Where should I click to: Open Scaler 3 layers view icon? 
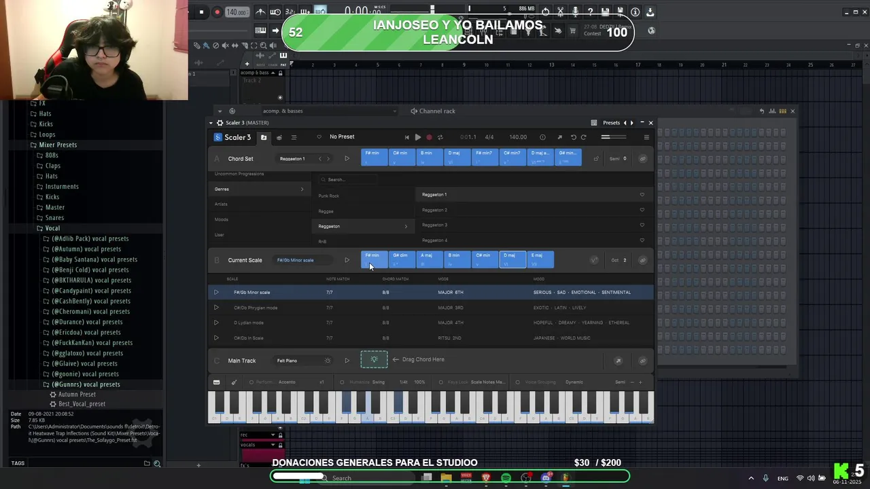click(279, 137)
